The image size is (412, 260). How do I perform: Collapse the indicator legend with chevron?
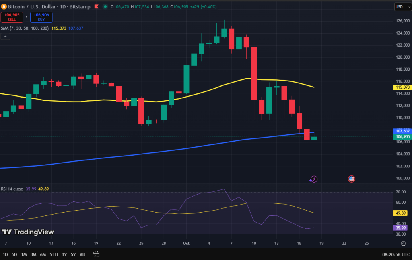[x=6, y=37]
